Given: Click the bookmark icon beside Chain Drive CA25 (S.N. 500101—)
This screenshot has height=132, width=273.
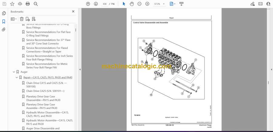Looking at the screenshot, I should 23,91.
